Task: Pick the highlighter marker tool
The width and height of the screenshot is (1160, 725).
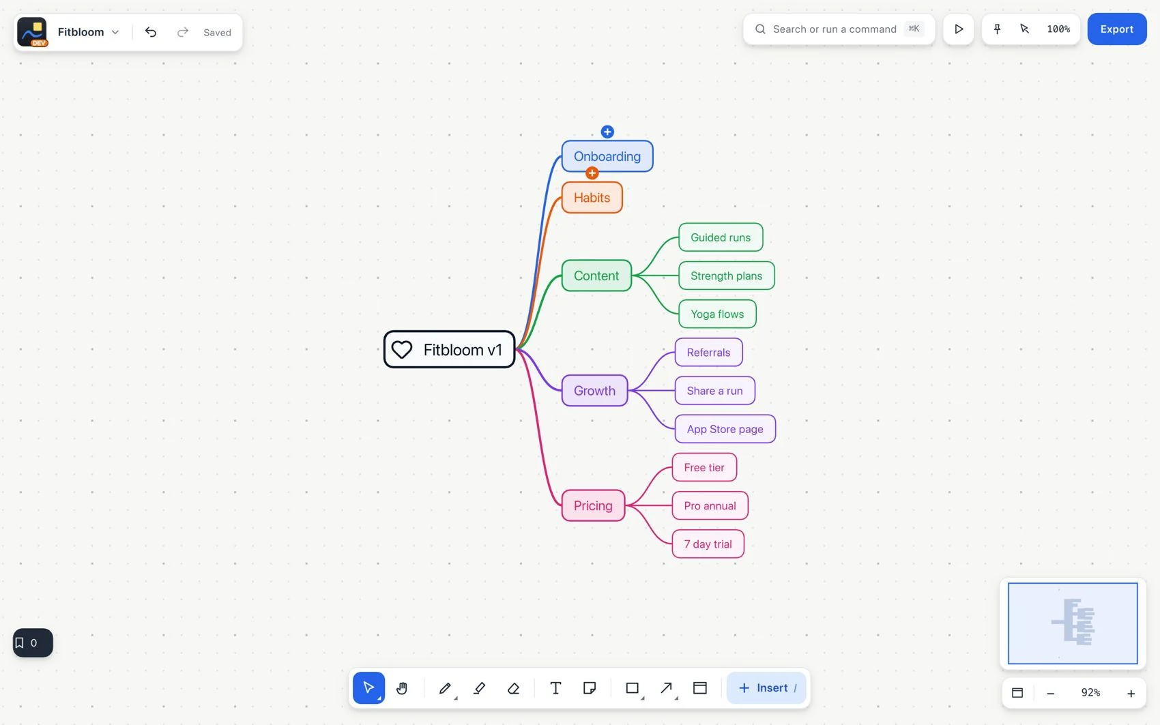Action: pos(479,687)
